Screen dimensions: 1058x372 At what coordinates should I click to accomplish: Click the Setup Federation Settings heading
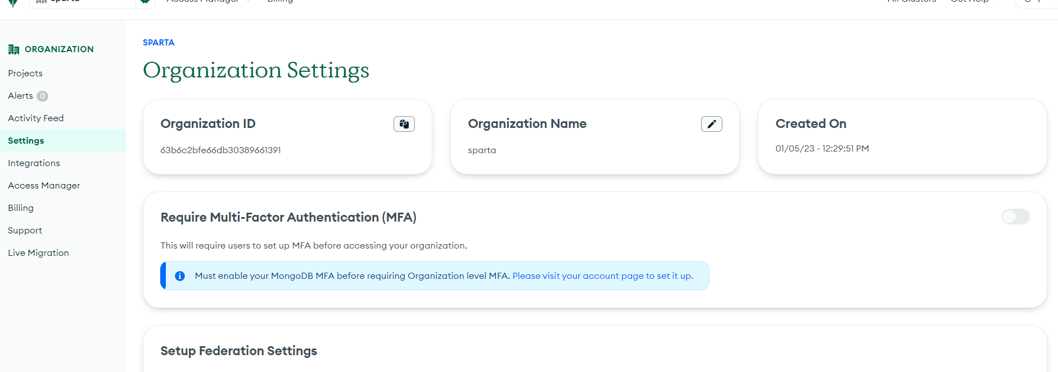[x=238, y=351]
